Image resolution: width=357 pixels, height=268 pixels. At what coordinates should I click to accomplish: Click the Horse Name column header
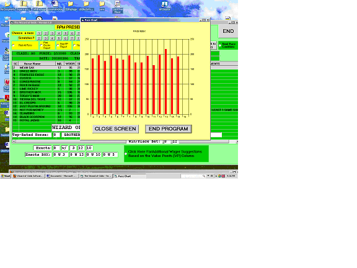(x=37, y=64)
